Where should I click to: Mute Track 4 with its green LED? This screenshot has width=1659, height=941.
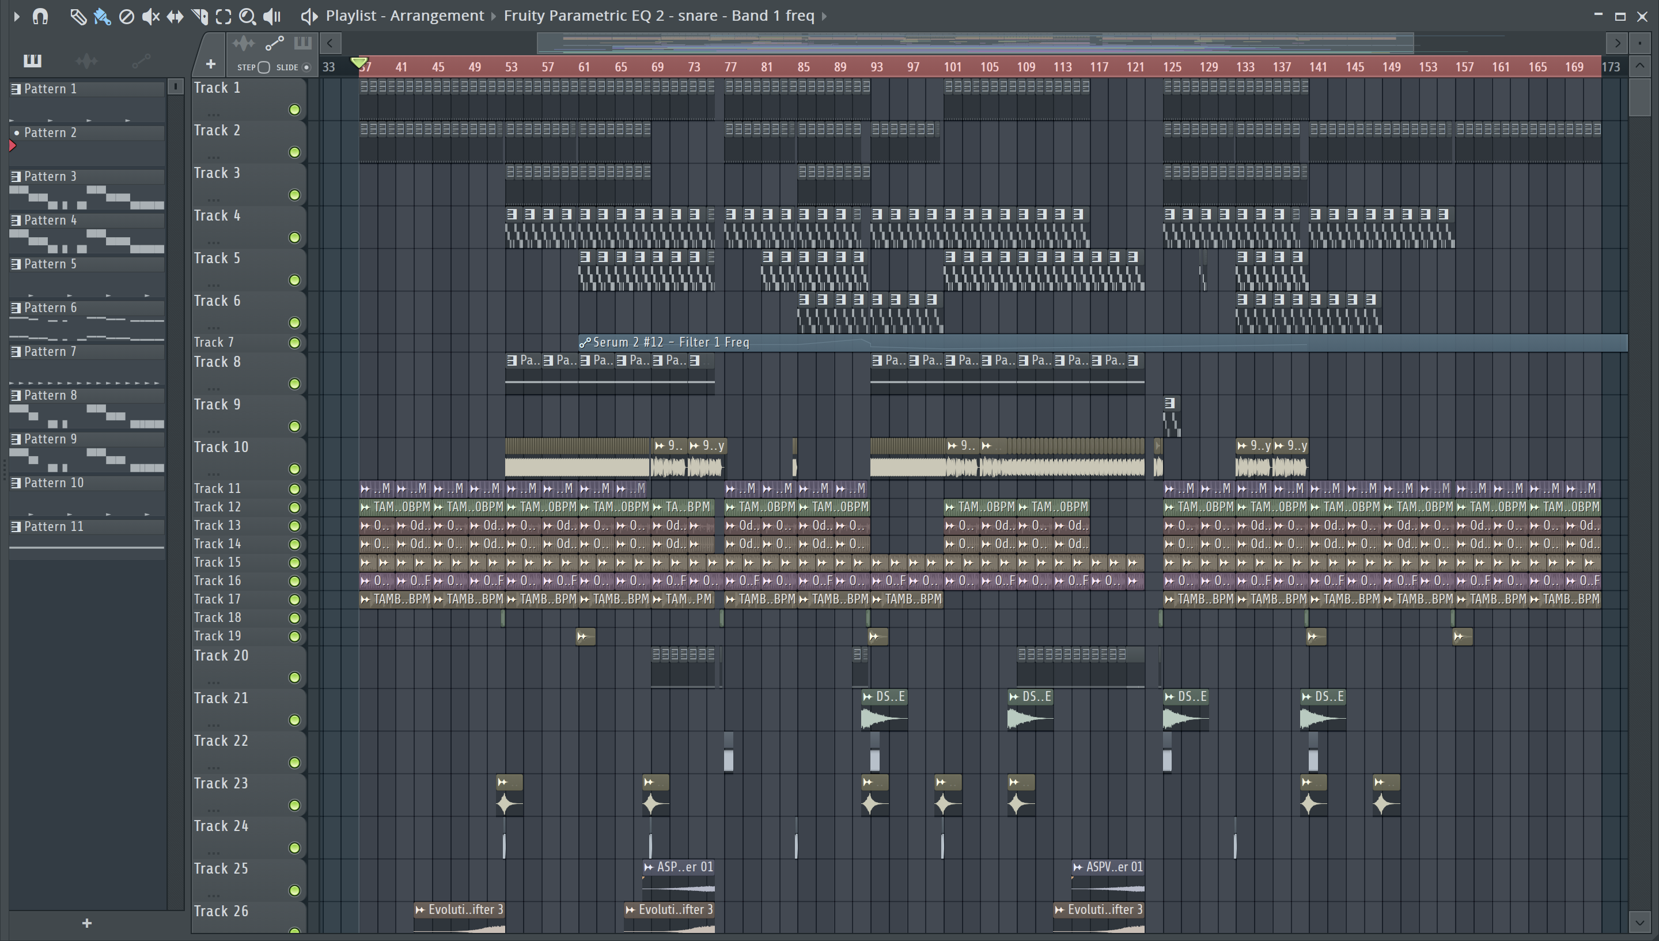tap(295, 238)
